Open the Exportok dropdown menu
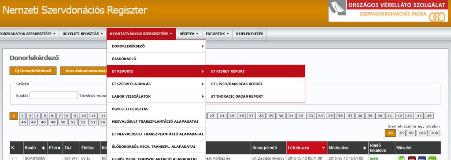The width and height of the screenshot is (451, 160). 217,34
